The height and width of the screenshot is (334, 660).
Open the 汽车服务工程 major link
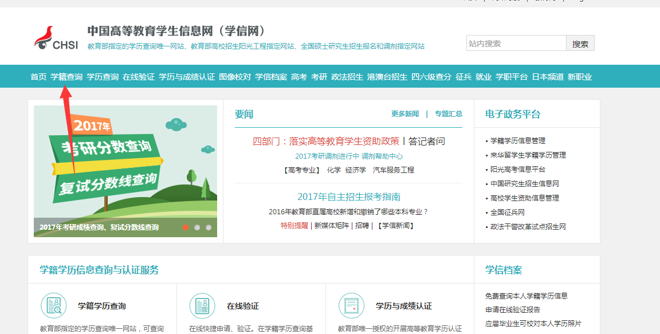pos(394,170)
